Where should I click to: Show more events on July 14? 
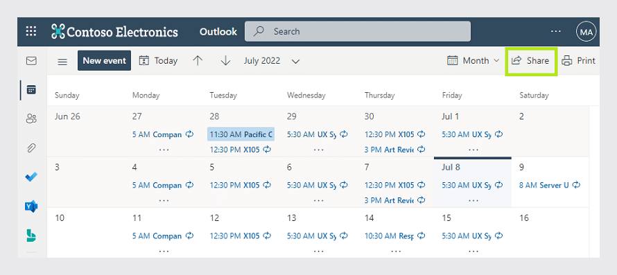396,251
